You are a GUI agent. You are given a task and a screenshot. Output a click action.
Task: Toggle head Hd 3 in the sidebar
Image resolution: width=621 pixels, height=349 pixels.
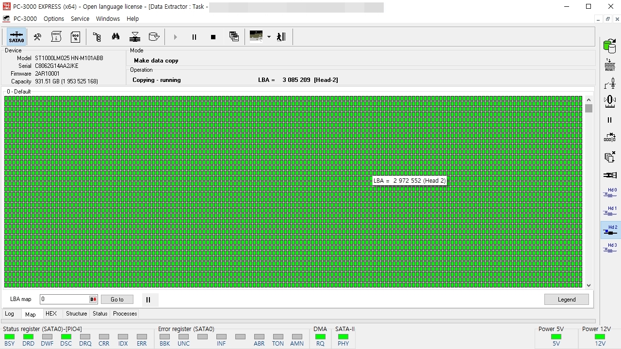pos(610,248)
